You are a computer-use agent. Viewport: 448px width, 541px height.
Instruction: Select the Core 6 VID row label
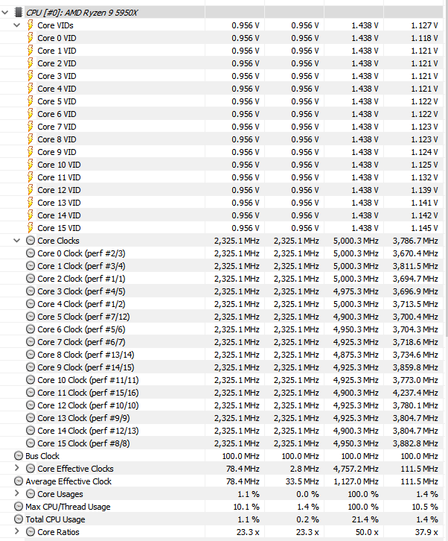coord(57,114)
